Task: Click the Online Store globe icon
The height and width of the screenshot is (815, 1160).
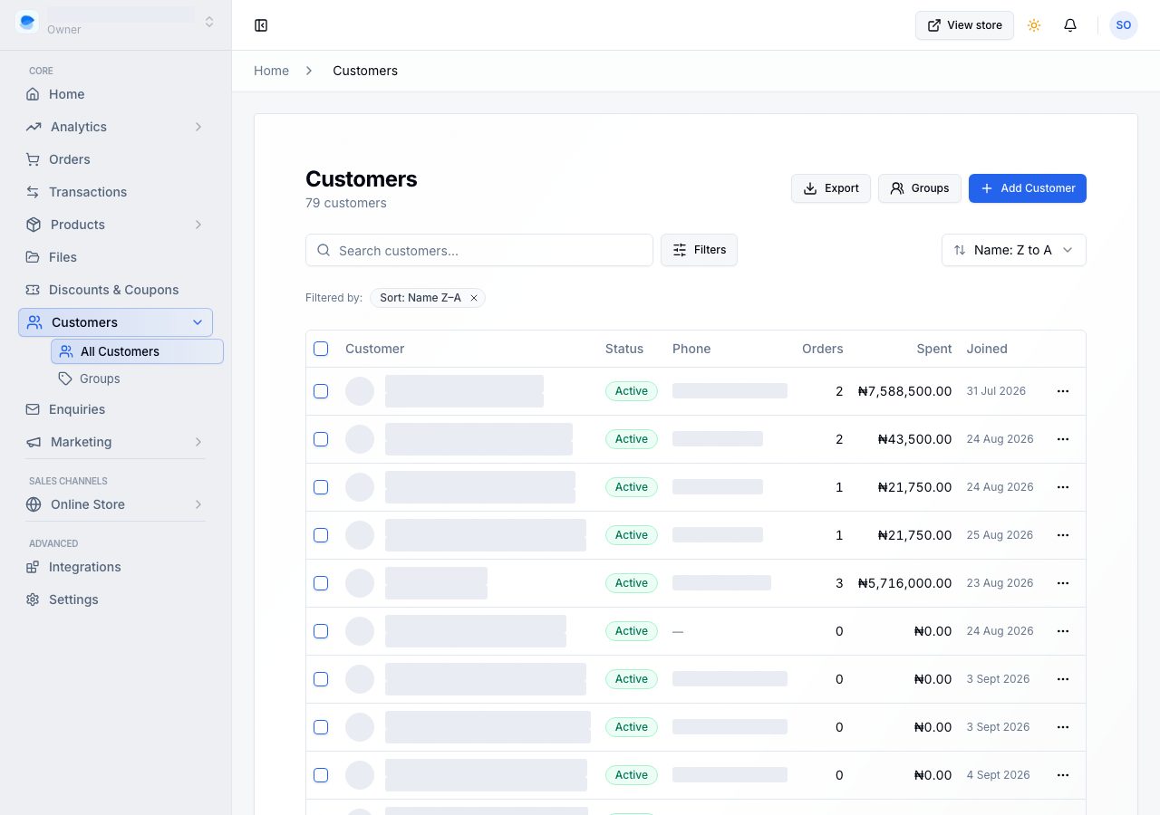Action: 34,504
